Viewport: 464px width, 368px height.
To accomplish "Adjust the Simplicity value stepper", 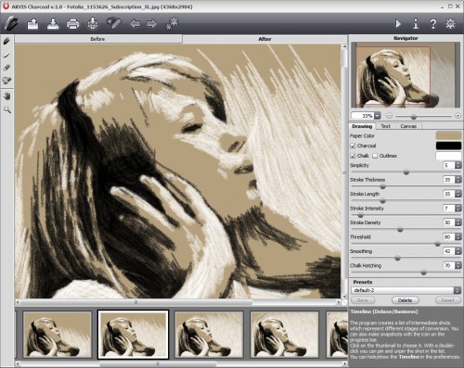I will [x=458, y=165].
